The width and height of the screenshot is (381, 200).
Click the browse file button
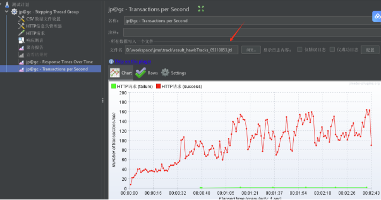251,50
